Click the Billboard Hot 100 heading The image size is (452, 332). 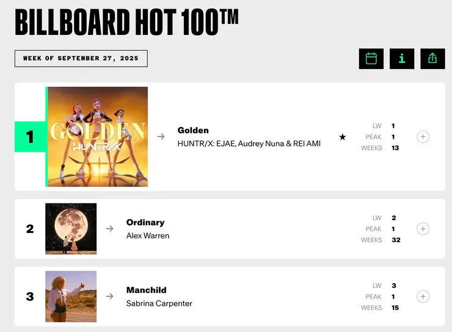(x=126, y=23)
